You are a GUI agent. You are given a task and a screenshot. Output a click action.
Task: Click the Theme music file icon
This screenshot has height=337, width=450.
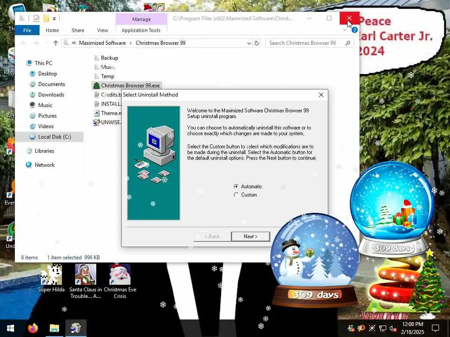click(x=97, y=113)
